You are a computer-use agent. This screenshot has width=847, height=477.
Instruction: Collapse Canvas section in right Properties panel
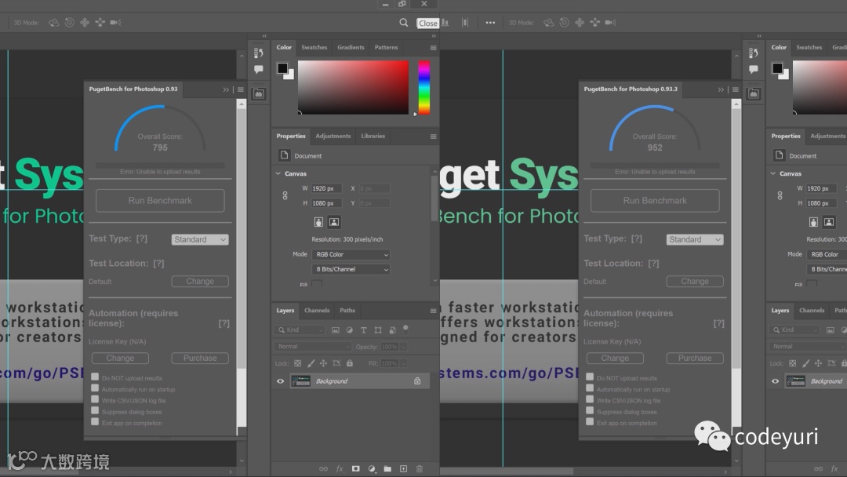[x=773, y=173]
